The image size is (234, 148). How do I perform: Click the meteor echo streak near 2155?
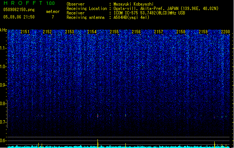tap(125, 115)
